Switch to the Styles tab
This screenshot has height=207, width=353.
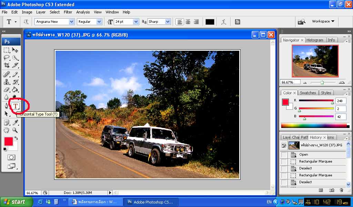click(326, 93)
